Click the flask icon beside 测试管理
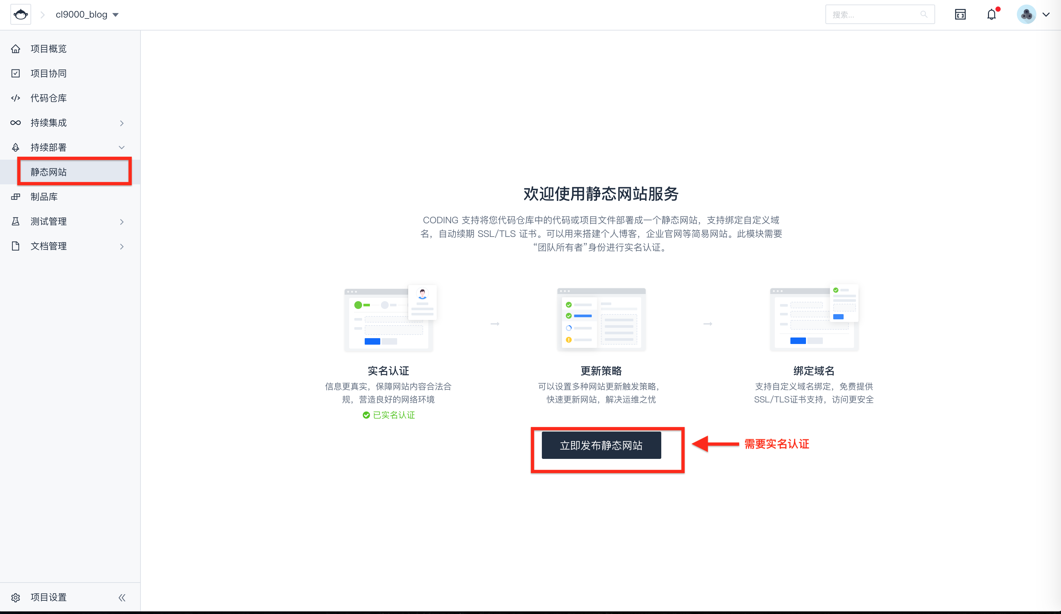This screenshot has height=614, width=1061. (x=16, y=222)
